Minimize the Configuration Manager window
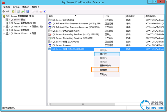 (150, 2)
